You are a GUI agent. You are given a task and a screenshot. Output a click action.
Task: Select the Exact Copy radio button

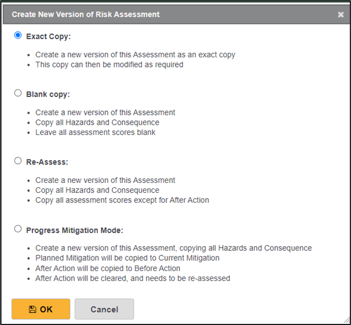click(18, 35)
